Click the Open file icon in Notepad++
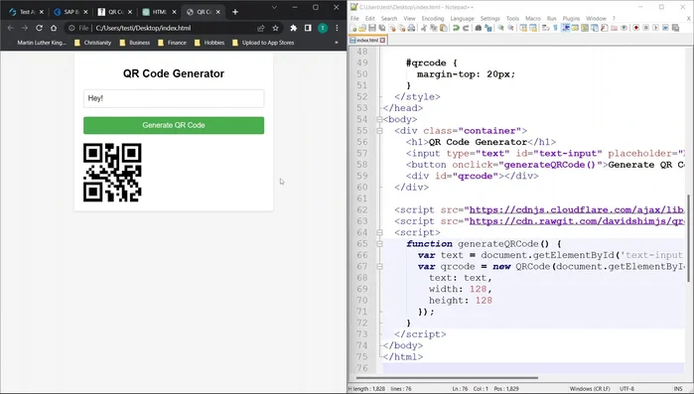This screenshot has width=694, height=394. click(362, 28)
